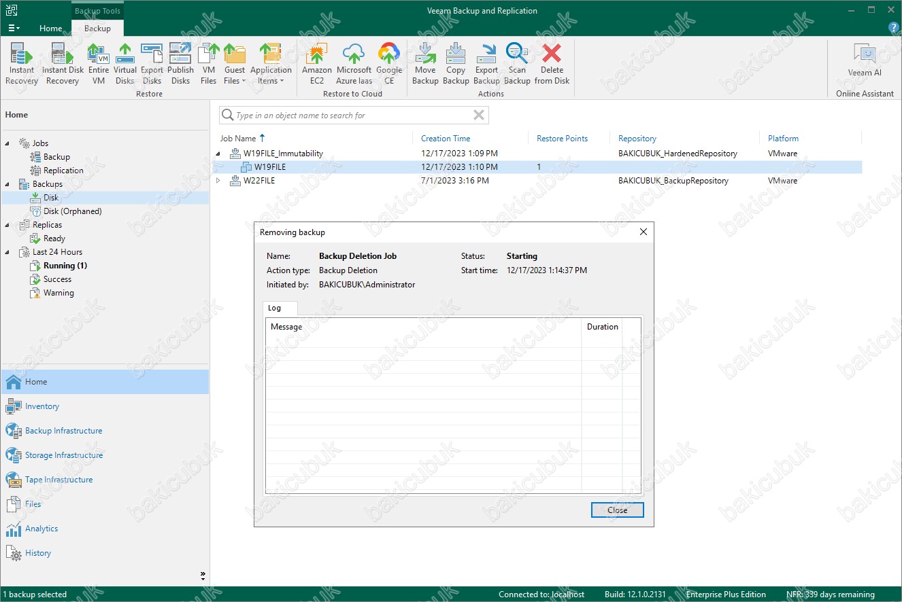This screenshot has width=902, height=602.
Task: Select Ready under Replicas
Action: pyautogui.click(x=54, y=238)
